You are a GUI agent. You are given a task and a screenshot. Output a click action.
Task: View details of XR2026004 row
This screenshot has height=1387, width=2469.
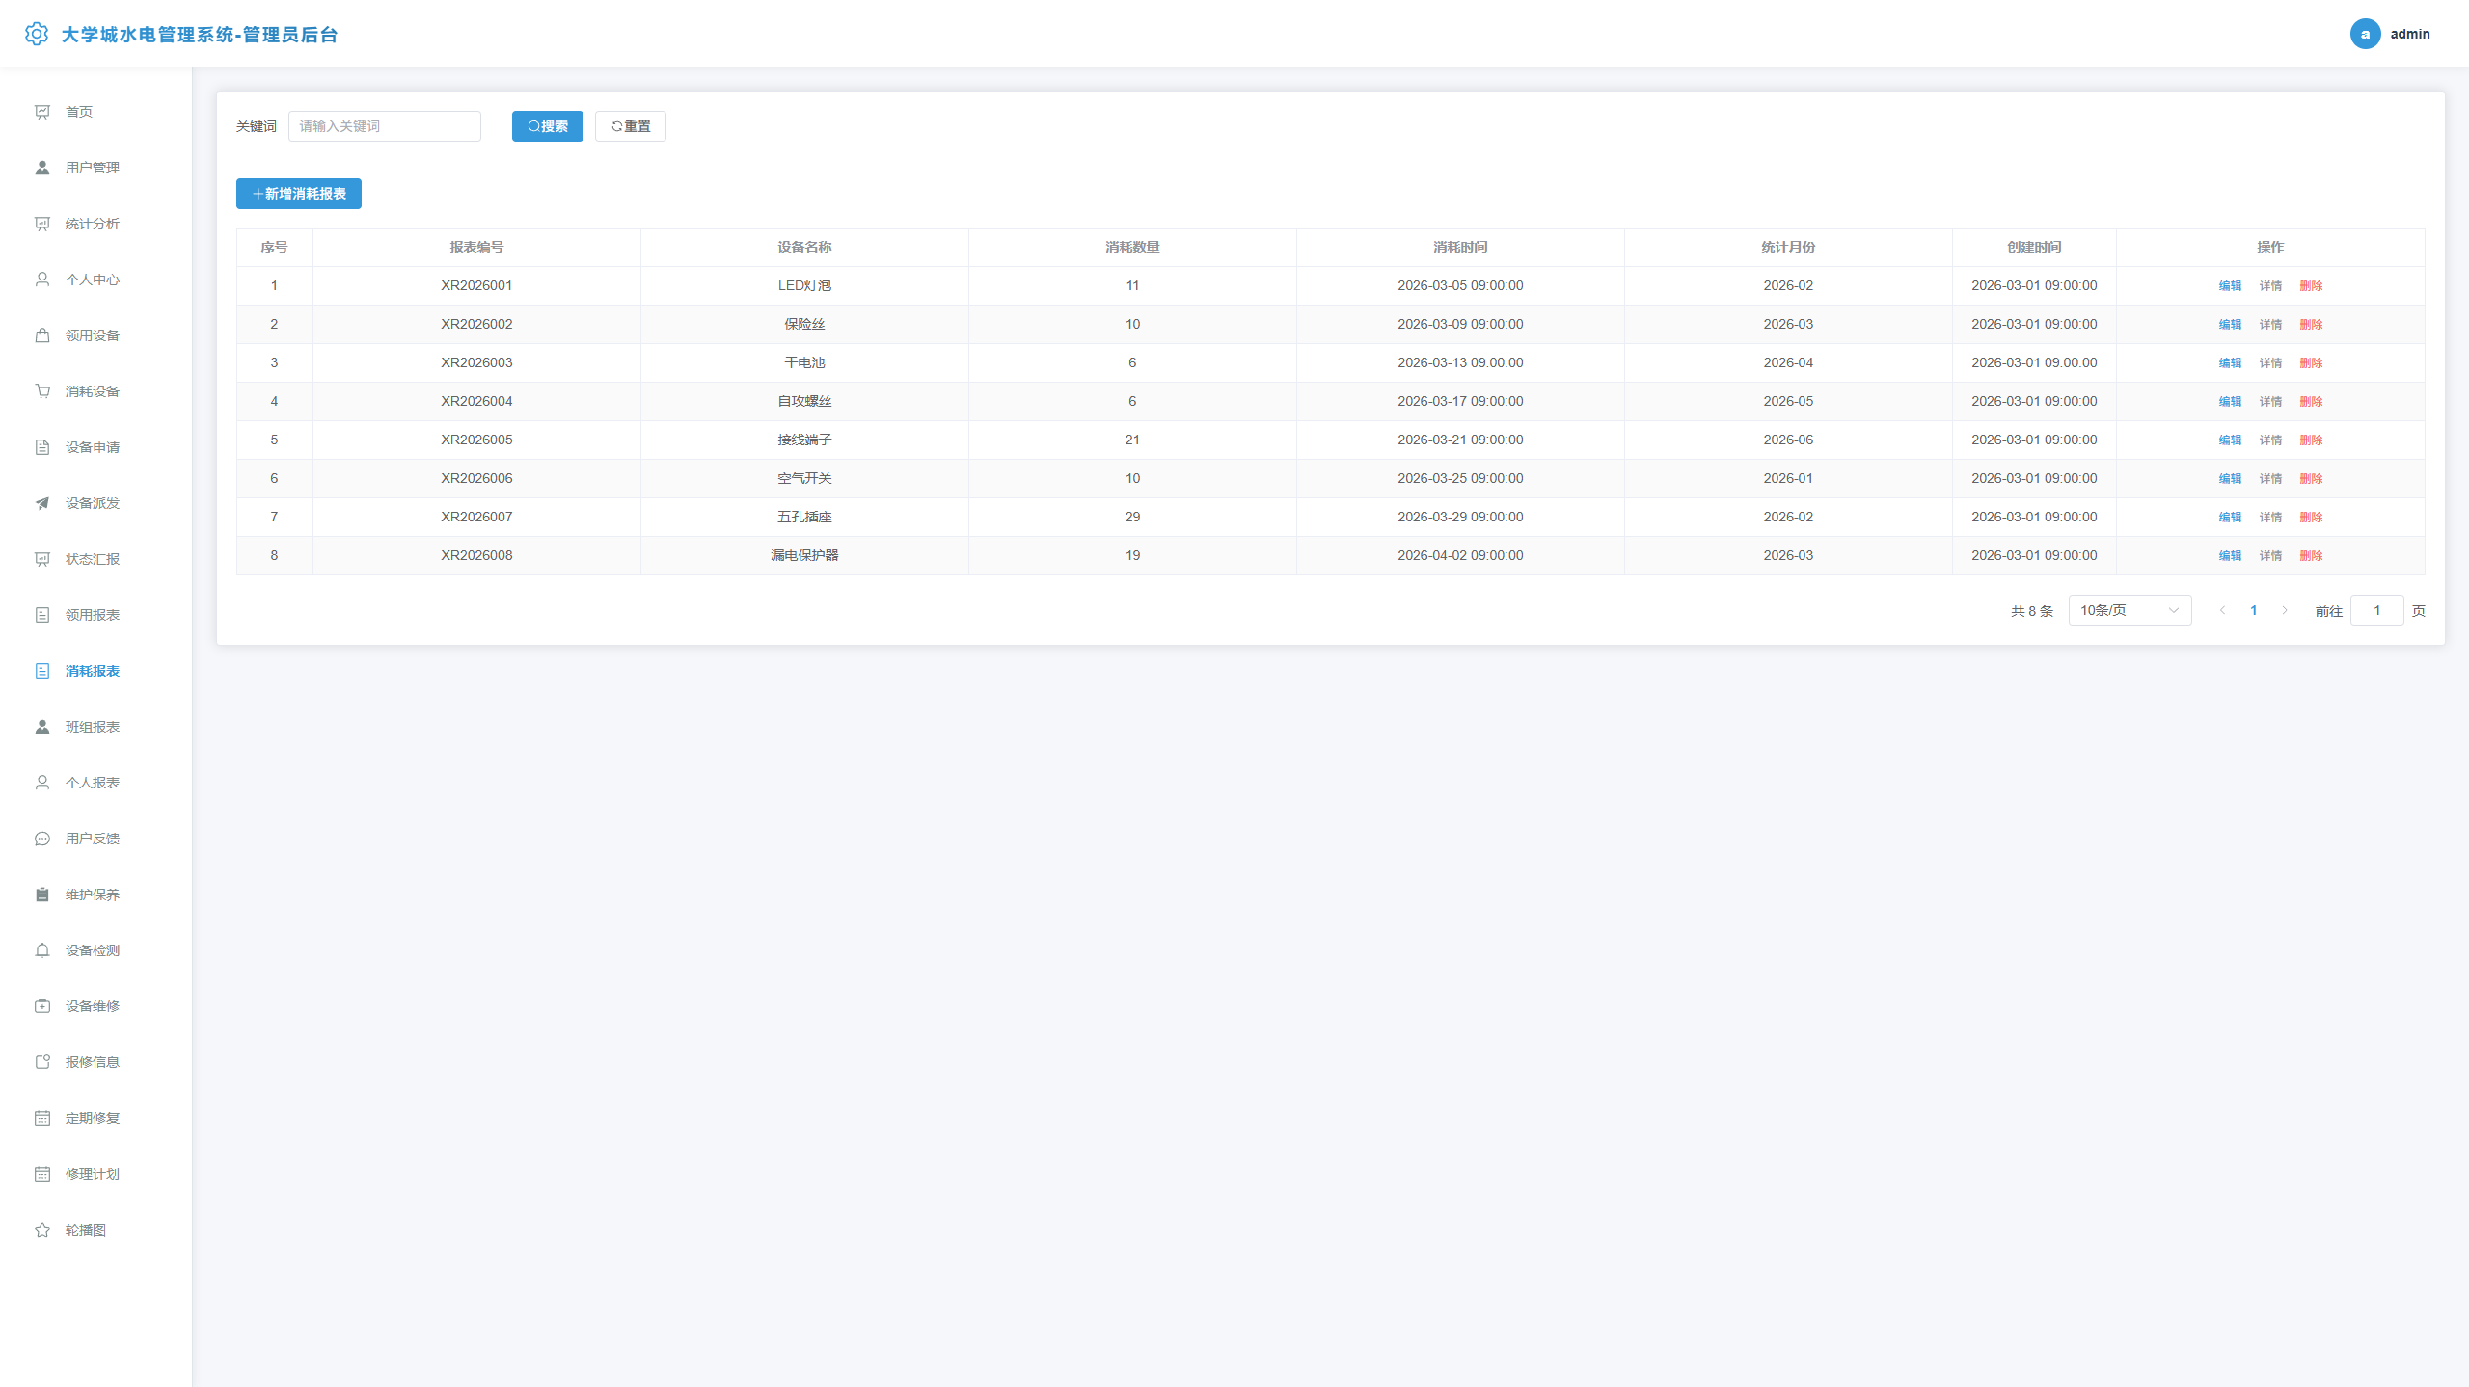pyautogui.click(x=2270, y=402)
